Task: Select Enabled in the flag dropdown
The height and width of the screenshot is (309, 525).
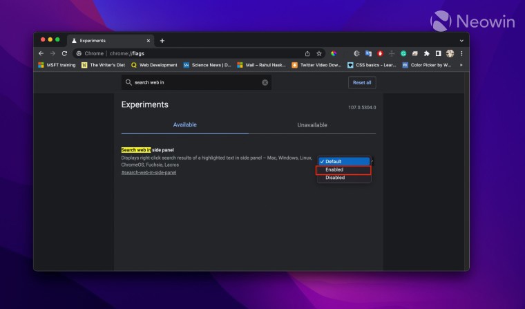Action: 343,169
